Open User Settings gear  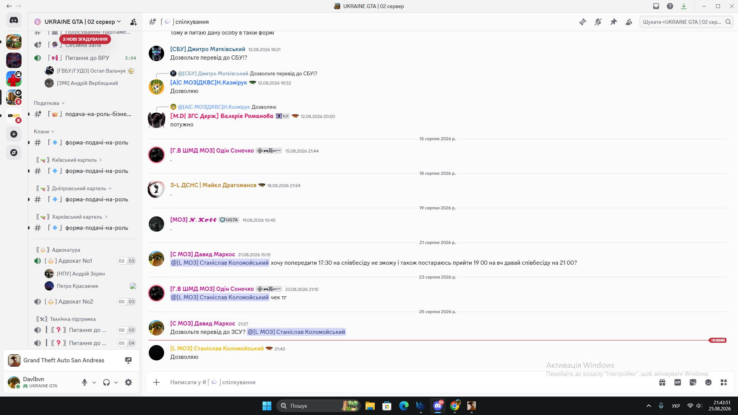coord(128,382)
